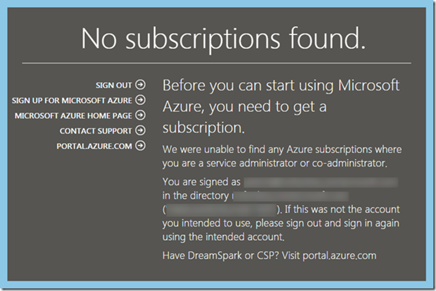Click arrow icon beside Microsoft Azure Home Page
This screenshot has width=436, height=291.
pyautogui.click(x=140, y=115)
